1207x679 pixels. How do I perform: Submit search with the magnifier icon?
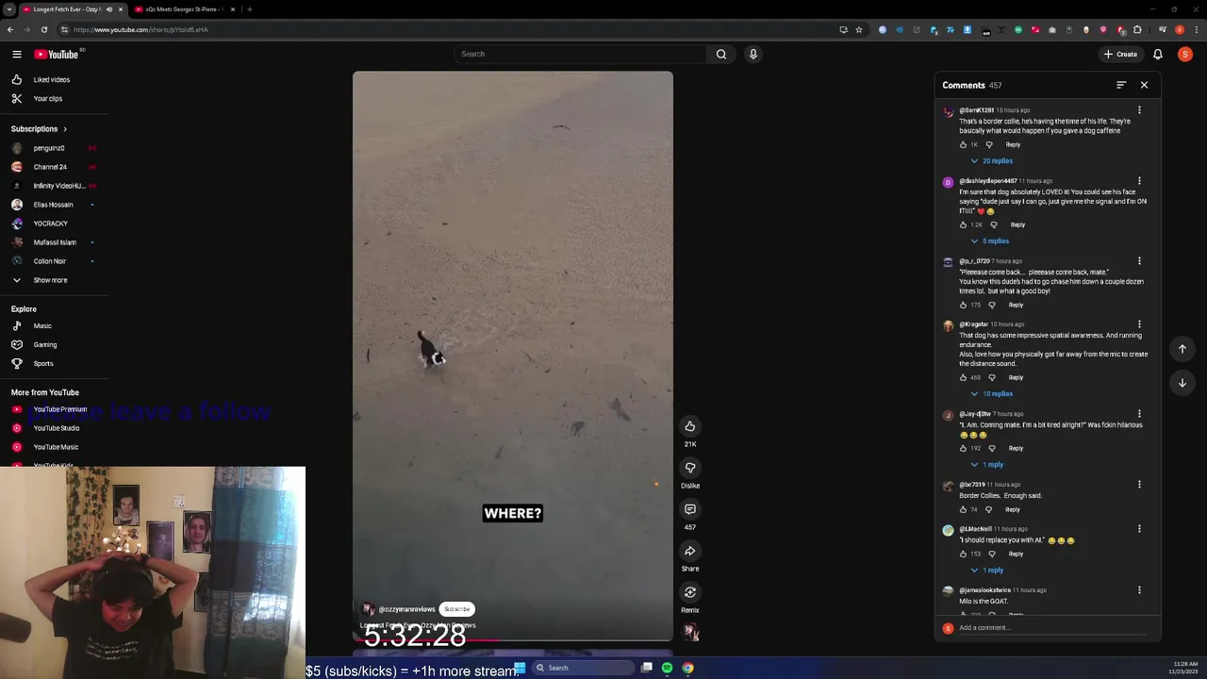click(721, 54)
